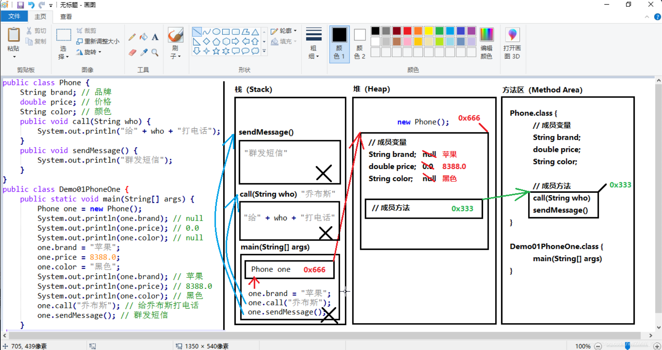Click the Paste clipboard icon
The width and height of the screenshot is (662, 350).
13,35
